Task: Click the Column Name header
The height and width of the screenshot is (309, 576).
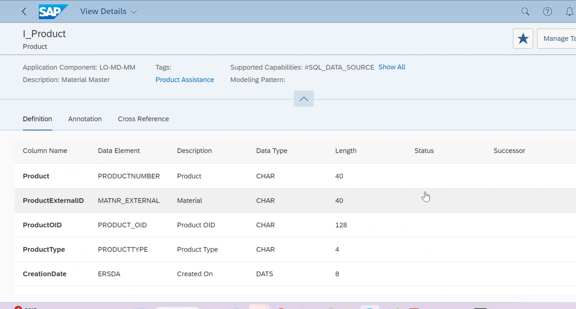Action: (x=45, y=151)
